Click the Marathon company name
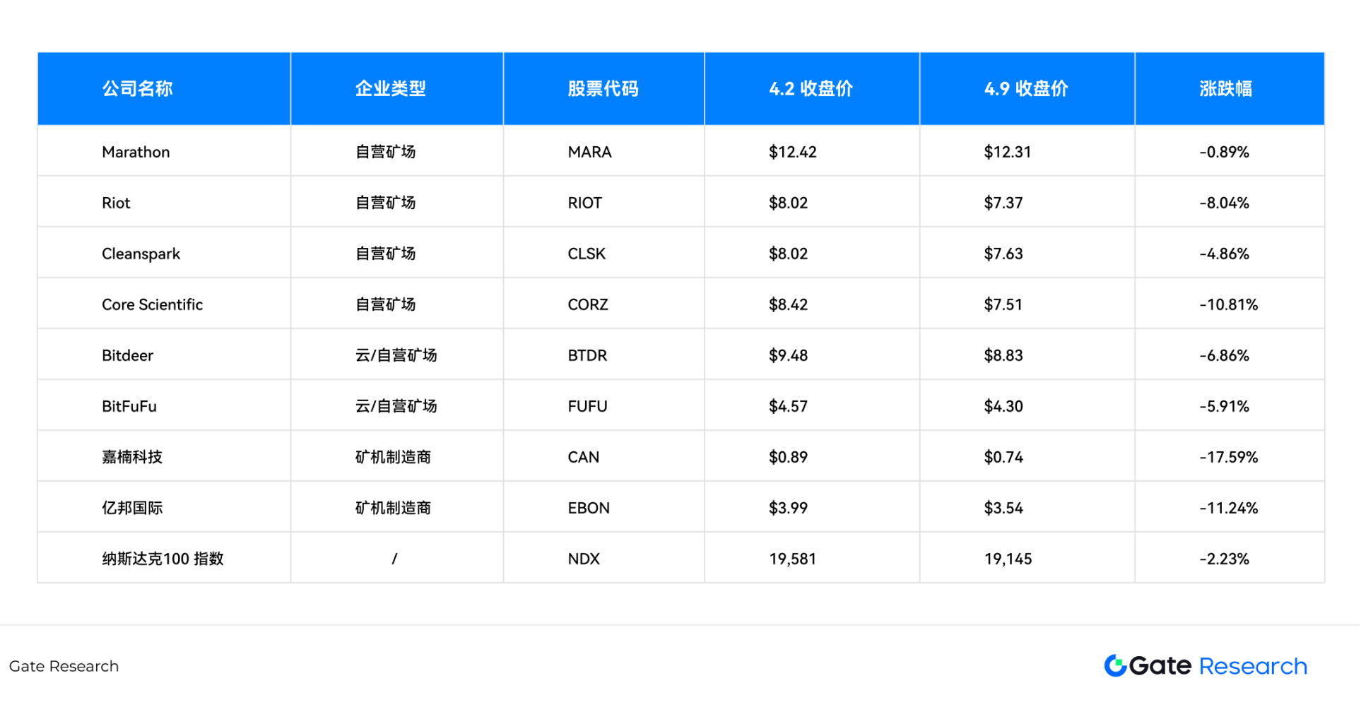This screenshot has width=1361, height=707. pyautogui.click(x=136, y=151)
